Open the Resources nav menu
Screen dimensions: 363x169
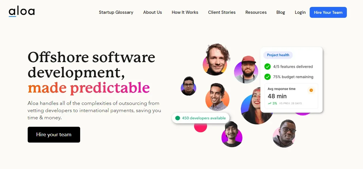256,12
